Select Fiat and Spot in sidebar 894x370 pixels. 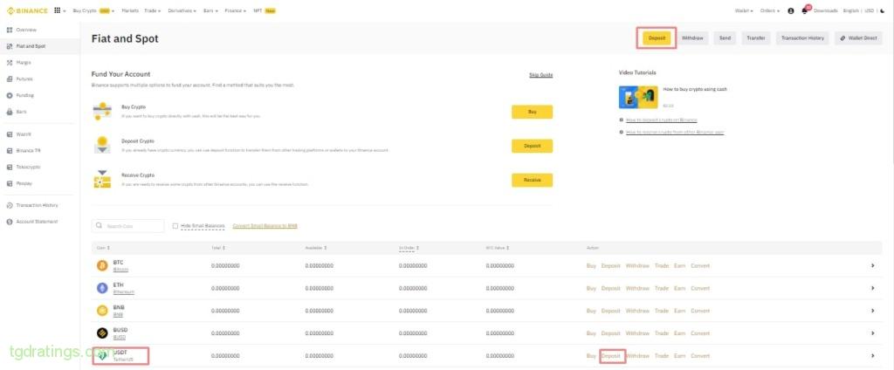(40, 46)
